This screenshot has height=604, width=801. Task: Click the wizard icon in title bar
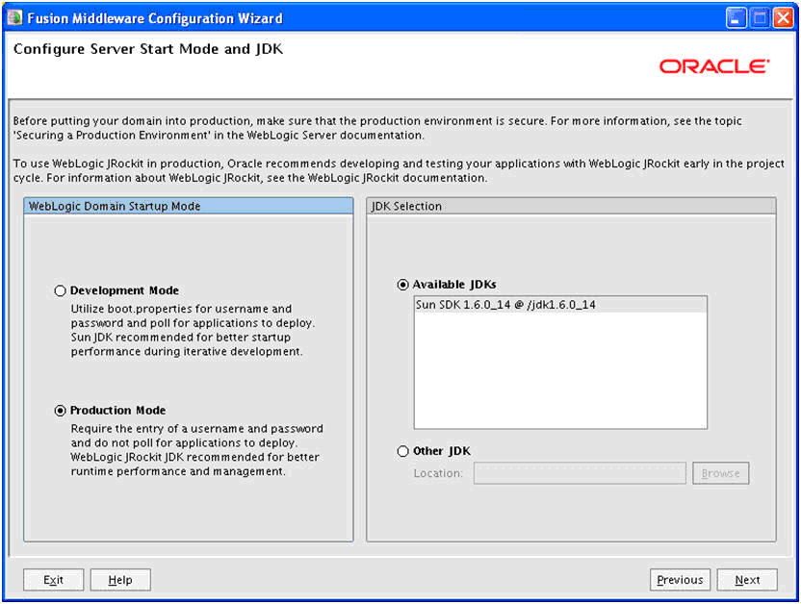15,18
